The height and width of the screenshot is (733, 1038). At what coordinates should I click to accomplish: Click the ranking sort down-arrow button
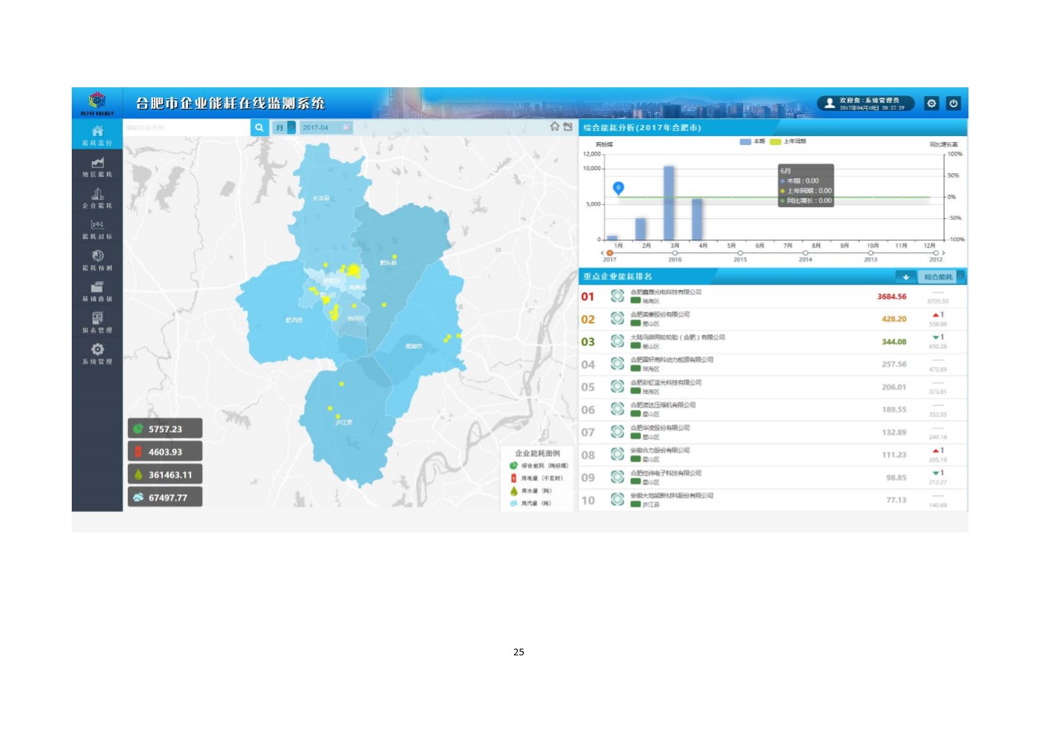pyautogui.click(x=906, y=277)
